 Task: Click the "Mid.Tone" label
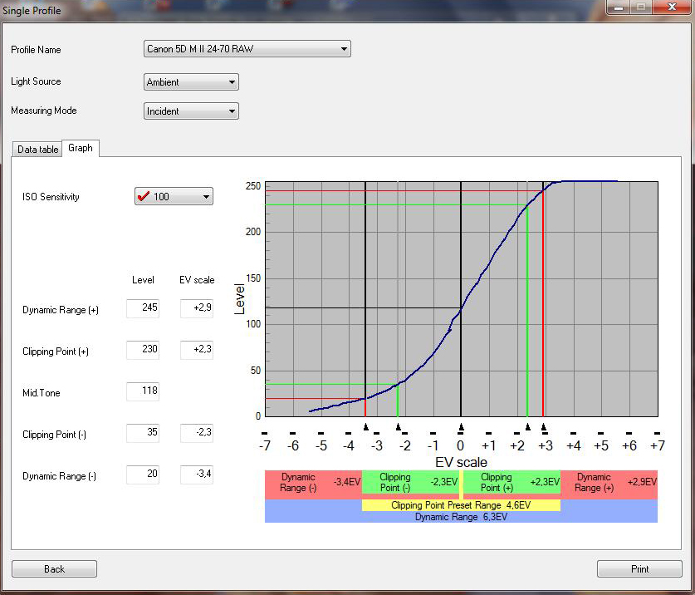click(x=42, y=393)
